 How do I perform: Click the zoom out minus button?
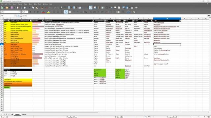192,117
